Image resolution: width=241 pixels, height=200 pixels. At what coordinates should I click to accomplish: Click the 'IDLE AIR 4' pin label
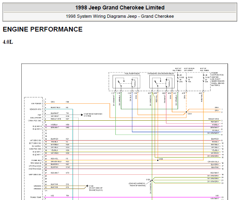37,126
